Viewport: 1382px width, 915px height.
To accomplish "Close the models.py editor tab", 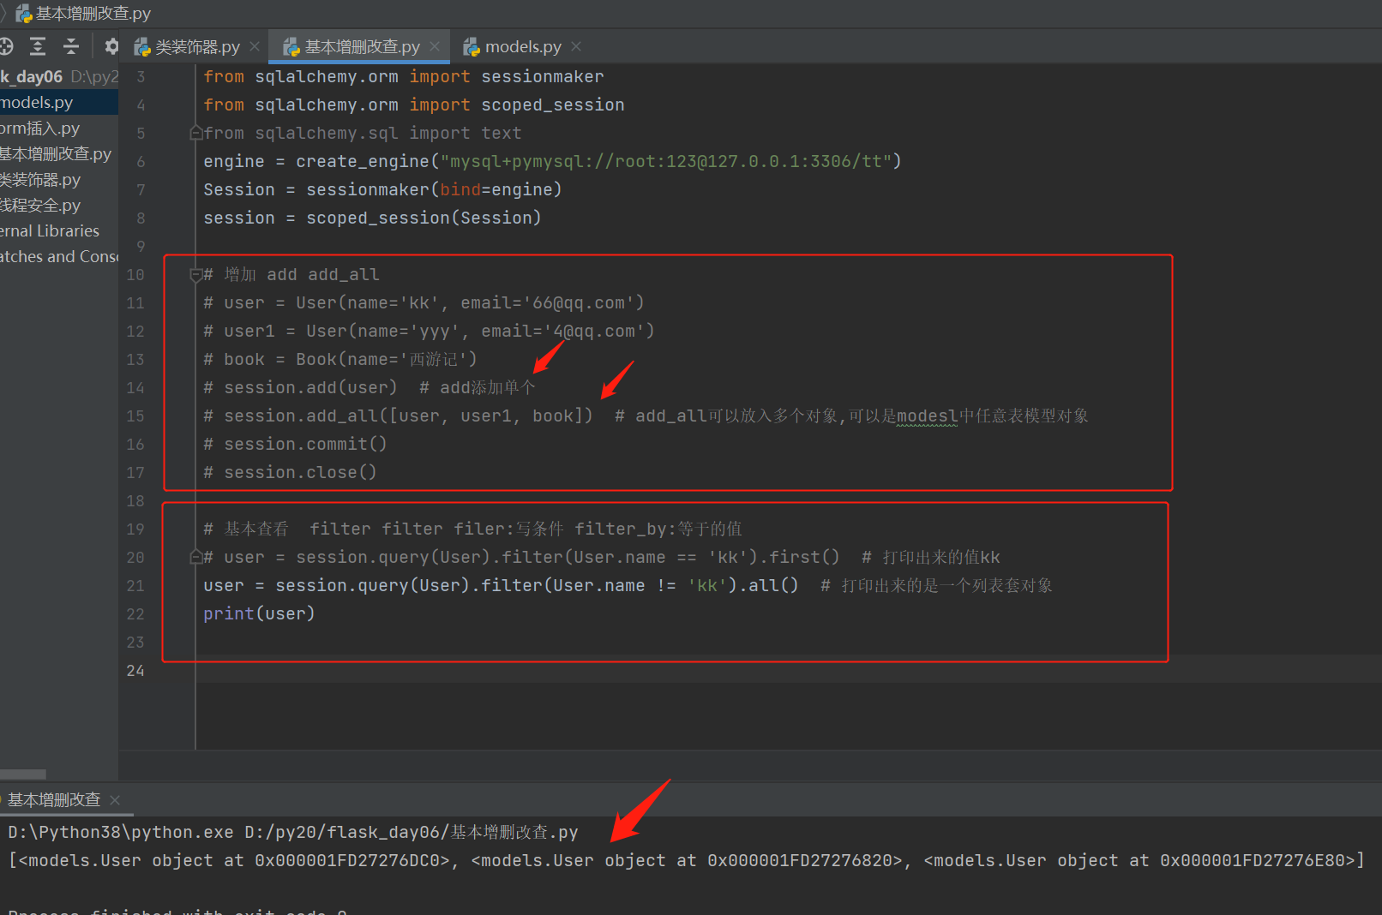I will pos(576,46).
